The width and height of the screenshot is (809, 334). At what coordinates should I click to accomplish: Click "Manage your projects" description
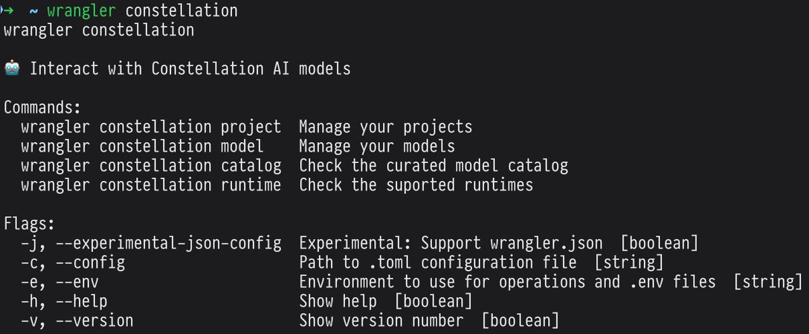(x=386, y=127)
